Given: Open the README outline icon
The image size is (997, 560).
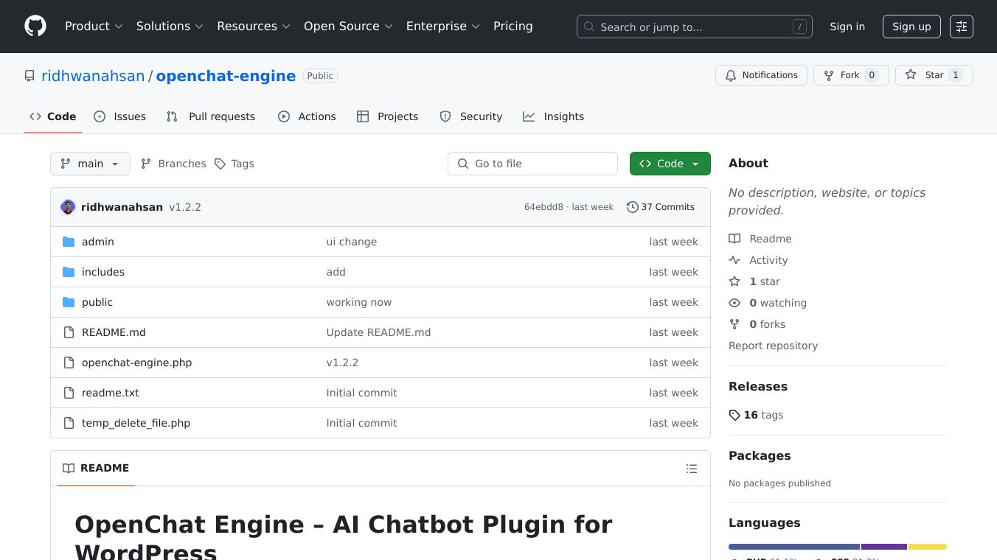Looking at the screenshot, I should 691,469.
